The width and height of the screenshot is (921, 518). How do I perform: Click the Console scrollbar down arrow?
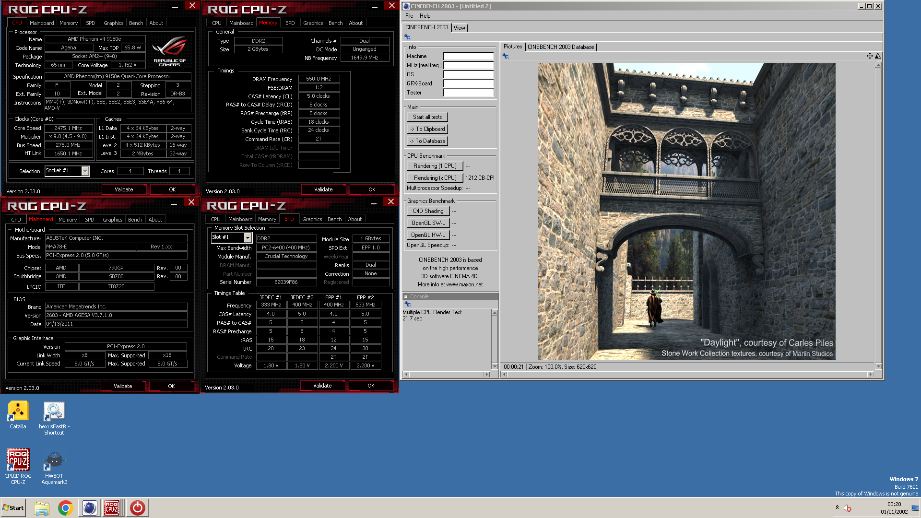(x=495, y=366)
